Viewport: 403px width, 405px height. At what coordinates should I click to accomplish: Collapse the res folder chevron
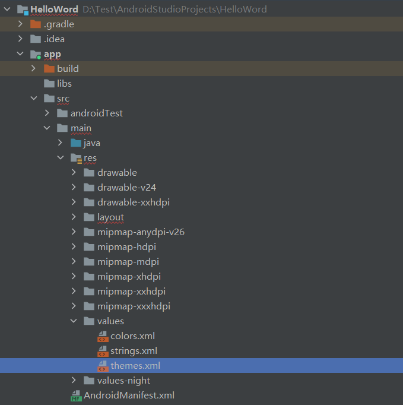[61, 157]
